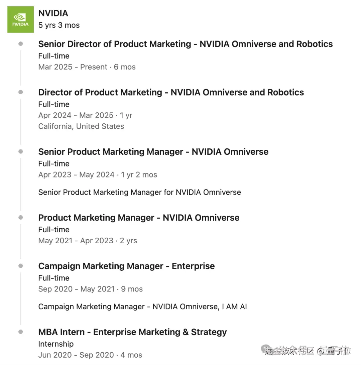The height and width of the screenshot is (365, 361).
Task: Click the "5 yrs 3 mos" total tenure
Action: pyautogui.click(x=59, y=25)
